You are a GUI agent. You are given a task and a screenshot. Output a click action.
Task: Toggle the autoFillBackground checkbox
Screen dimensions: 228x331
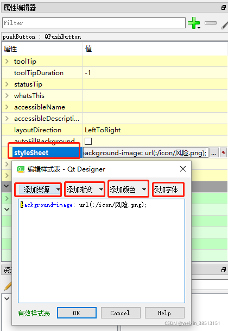[88, 141]
